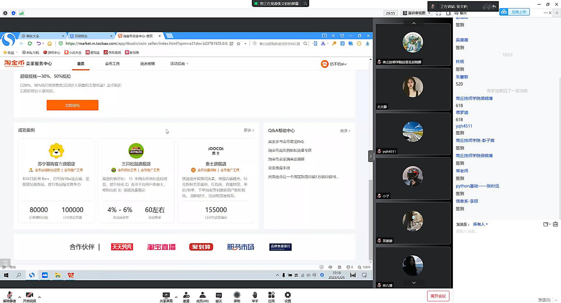Screen dimensions: 561x303
Task: Select yqh4511 participant video thumbnail
Action: coord(413,134)
